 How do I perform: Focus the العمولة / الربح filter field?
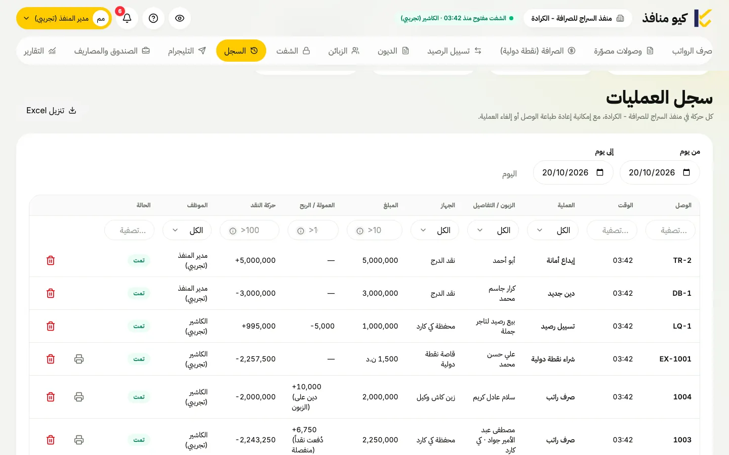coord(313,230)
